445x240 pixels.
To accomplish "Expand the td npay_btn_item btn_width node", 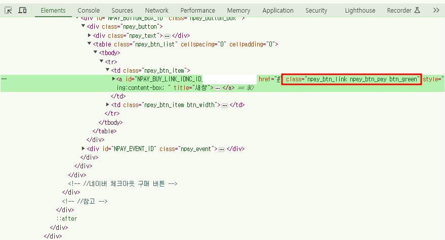I will [107, 105].
